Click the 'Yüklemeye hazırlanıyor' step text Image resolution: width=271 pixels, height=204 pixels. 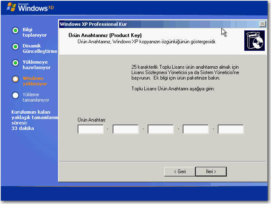click(36, 65)
